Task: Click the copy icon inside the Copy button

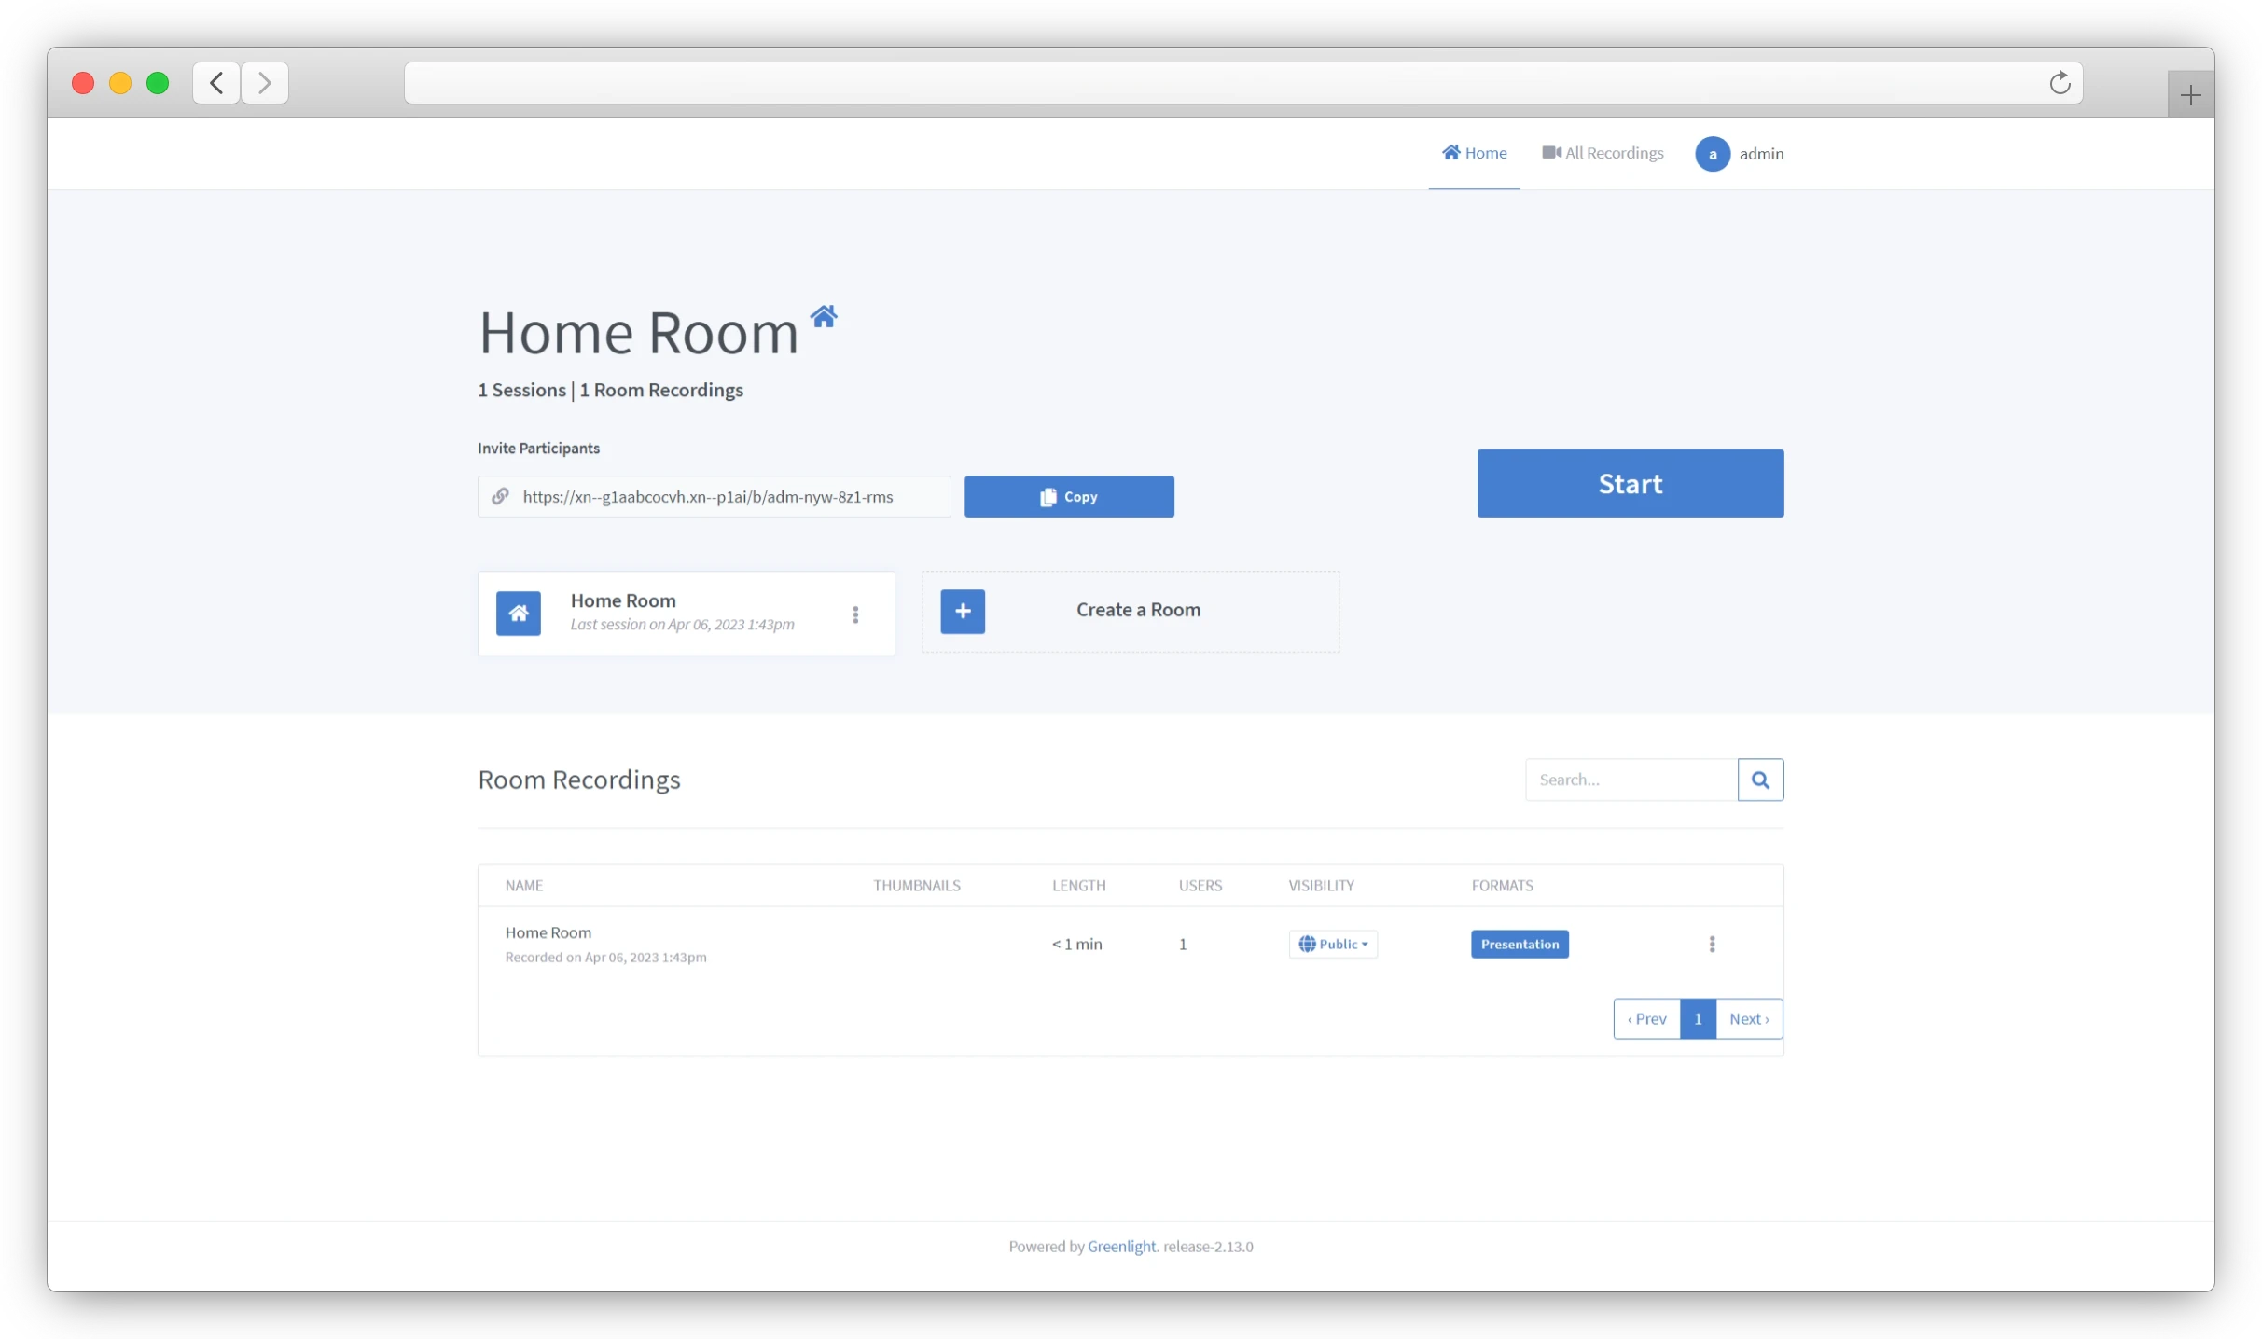Action: 1048,496
